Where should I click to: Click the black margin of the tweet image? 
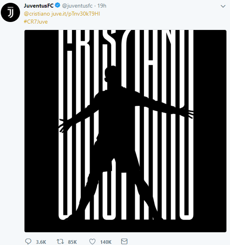(x=41, y=131)
